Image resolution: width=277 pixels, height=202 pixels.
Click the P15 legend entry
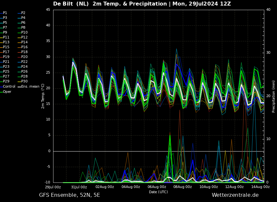click(5, 47)
